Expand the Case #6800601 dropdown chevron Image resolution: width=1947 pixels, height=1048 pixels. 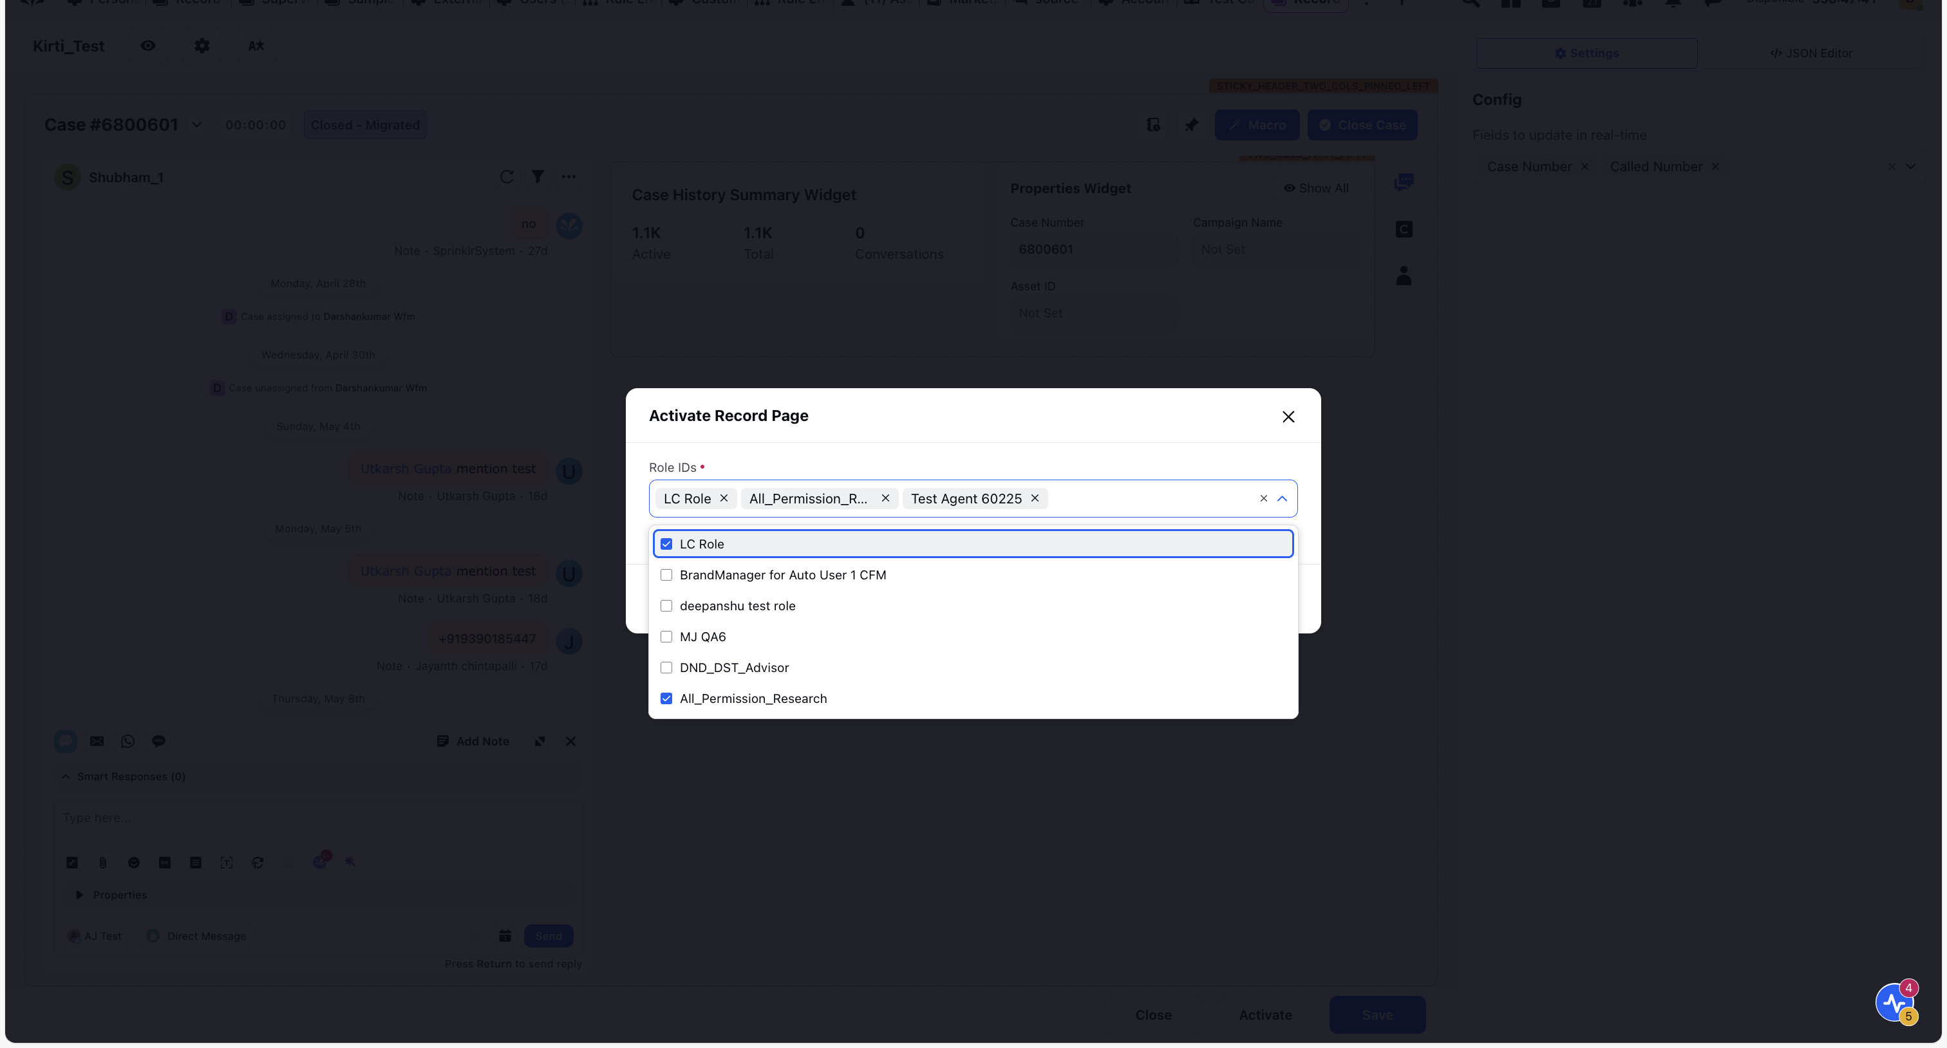[196, 125]
